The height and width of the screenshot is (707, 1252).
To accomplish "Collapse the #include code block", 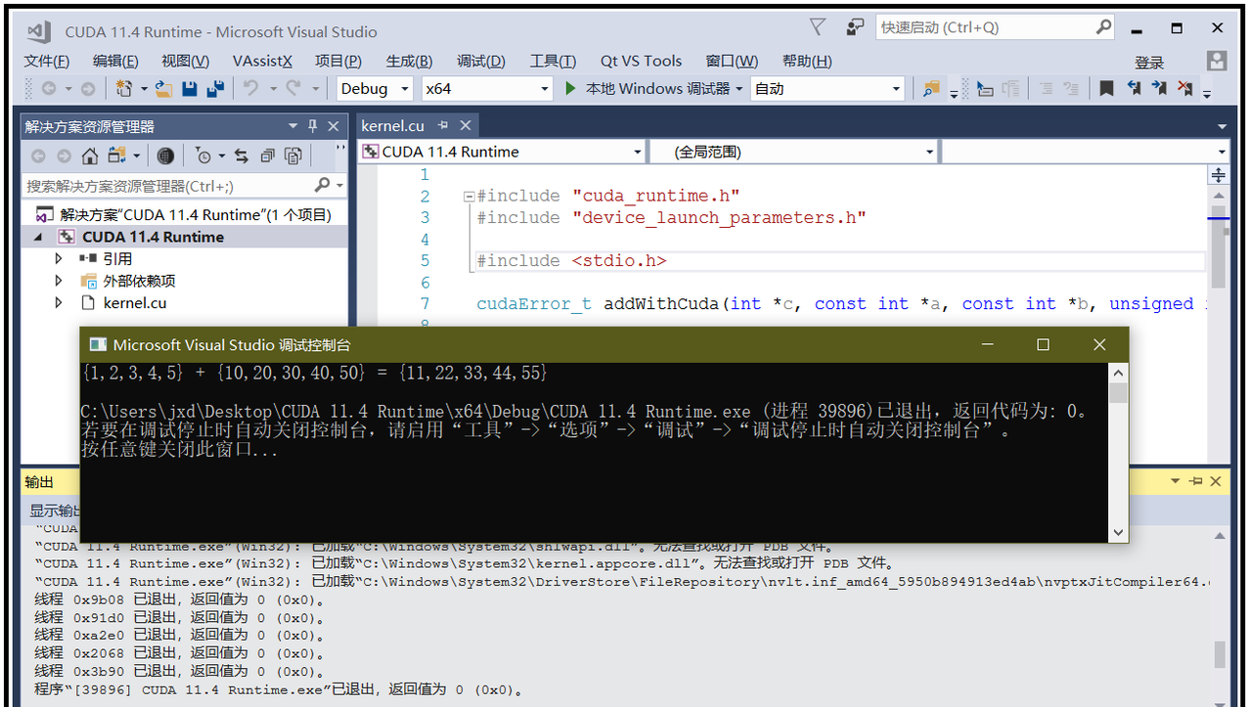I will point(469,197).
